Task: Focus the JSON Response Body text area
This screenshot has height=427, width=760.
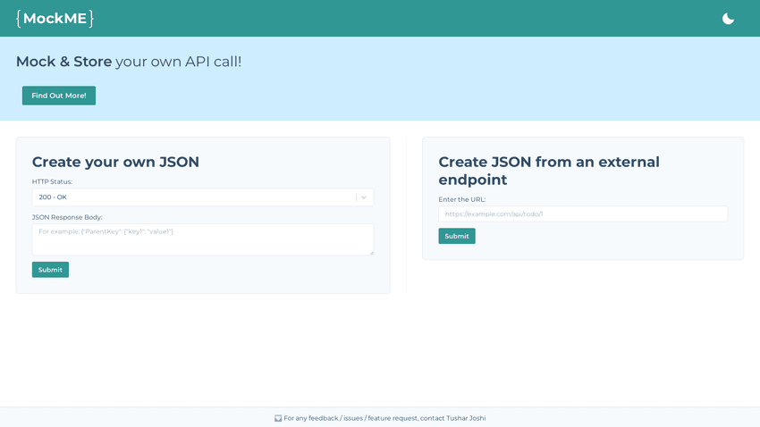Action: click(202, 239)
